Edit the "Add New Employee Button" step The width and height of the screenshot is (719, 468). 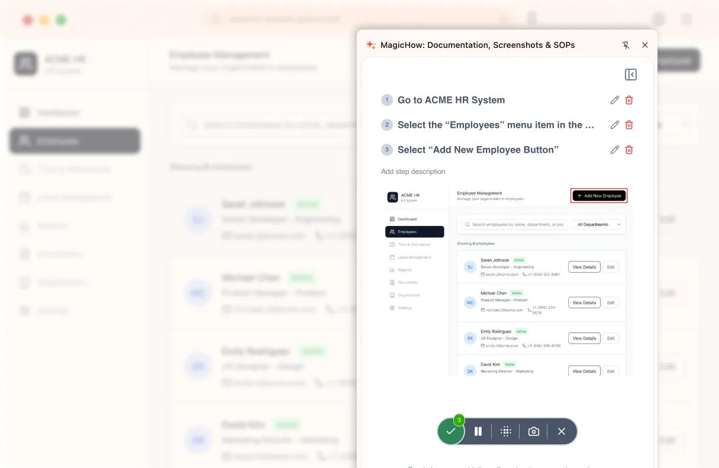point(615,150)
